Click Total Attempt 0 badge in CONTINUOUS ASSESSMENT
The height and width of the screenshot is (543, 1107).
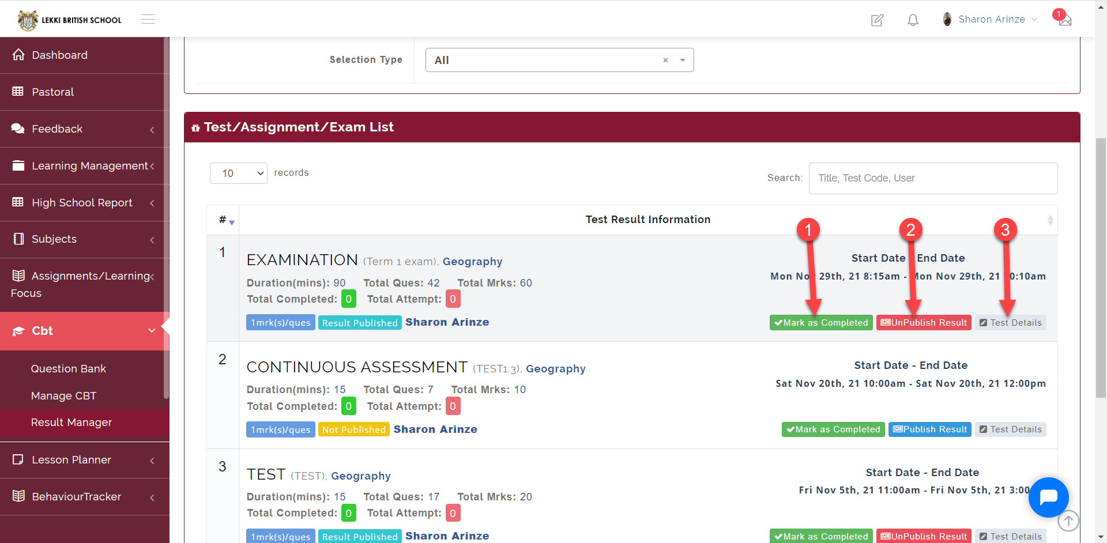click(x=453, y=406)
